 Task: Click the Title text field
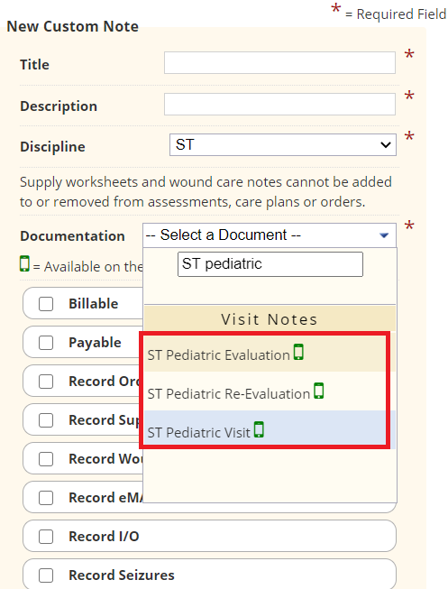click(279, 63)
